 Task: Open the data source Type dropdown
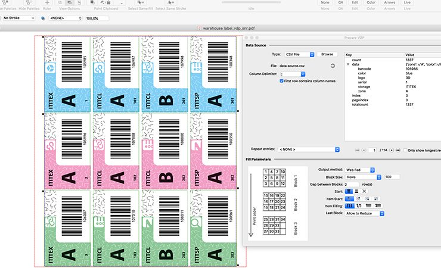point(299,55)
